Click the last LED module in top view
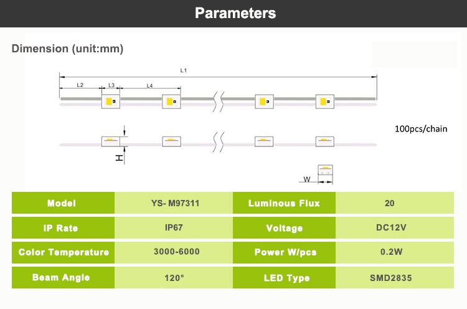Screen dimensions: 467x309 (x=325, y=102)
